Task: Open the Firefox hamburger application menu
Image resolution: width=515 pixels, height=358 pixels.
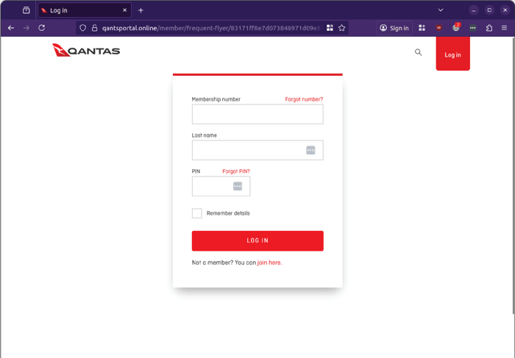Action: (x=504, y=28)
